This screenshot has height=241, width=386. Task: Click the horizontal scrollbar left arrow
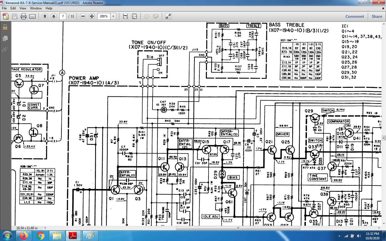pos(45,228)
